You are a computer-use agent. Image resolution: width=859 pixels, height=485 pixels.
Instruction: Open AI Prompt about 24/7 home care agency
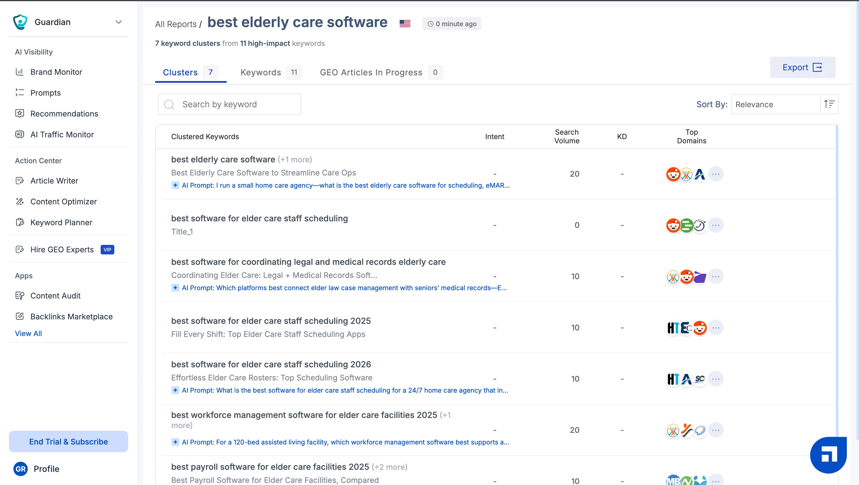point(345,390)
